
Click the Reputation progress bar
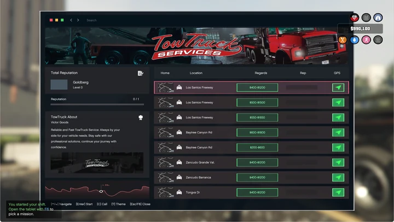point(97,104)
